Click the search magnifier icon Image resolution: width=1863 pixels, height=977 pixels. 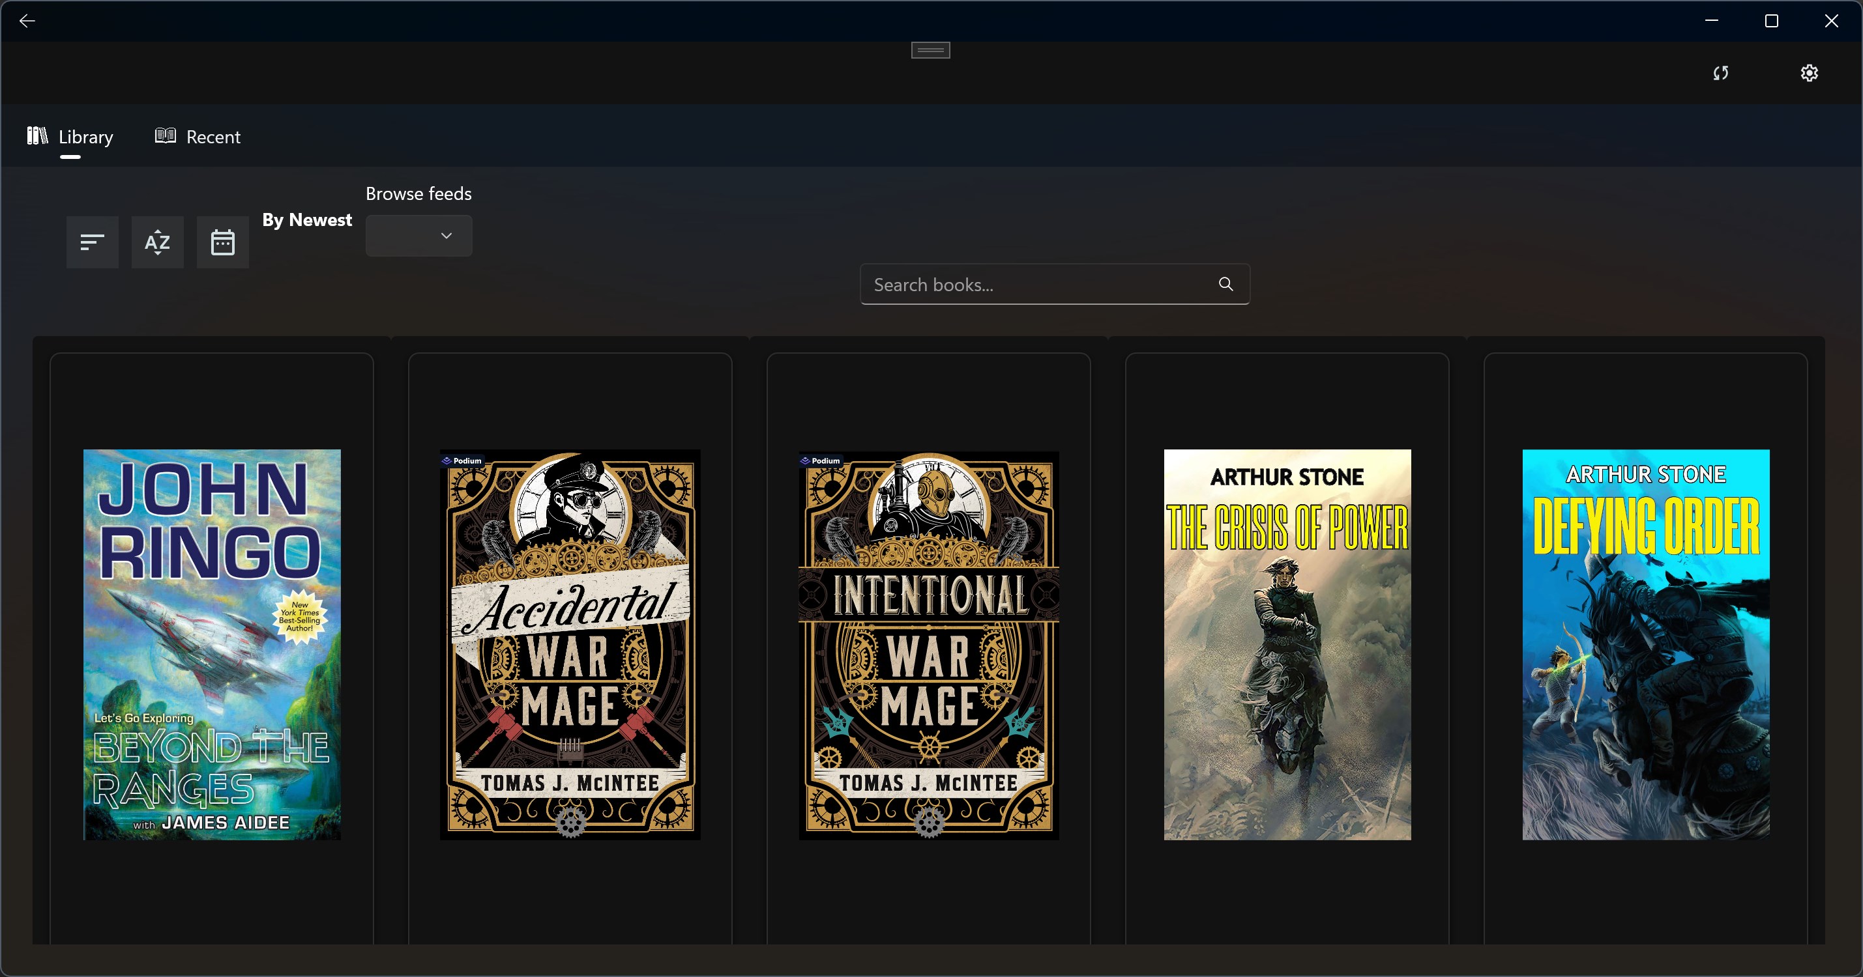(x=1225, y=284)
